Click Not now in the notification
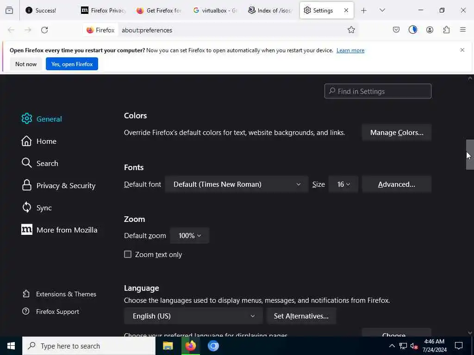This screenshot has width=474, height=355. pyautogui.click(x=26, y=64)
